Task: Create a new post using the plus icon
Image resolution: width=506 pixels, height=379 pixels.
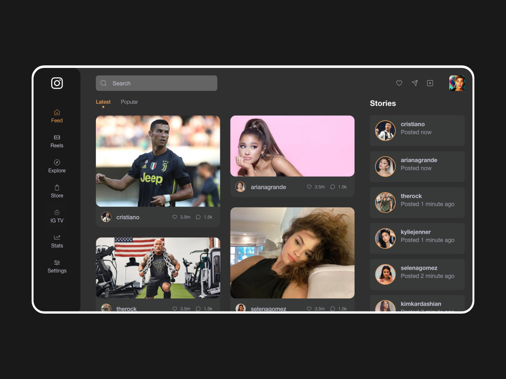Action: point(430,83)
